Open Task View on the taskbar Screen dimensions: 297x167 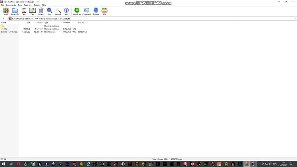point(11,164)
